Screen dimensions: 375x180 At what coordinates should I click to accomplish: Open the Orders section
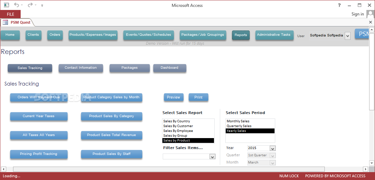pyautogui.click(x=55, y=35)
